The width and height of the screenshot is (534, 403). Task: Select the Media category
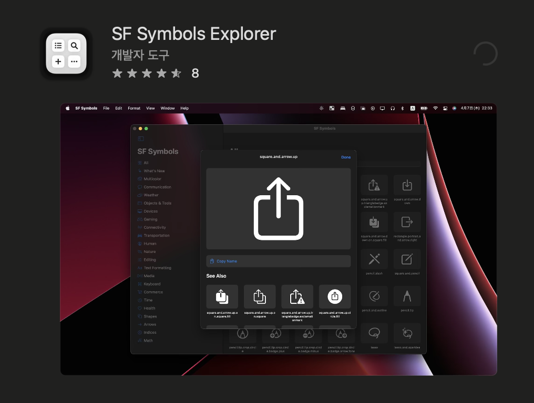point(146,276)
